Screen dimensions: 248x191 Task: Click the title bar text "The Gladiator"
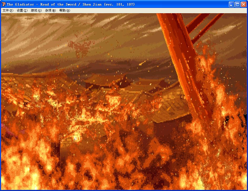(21, 4)
